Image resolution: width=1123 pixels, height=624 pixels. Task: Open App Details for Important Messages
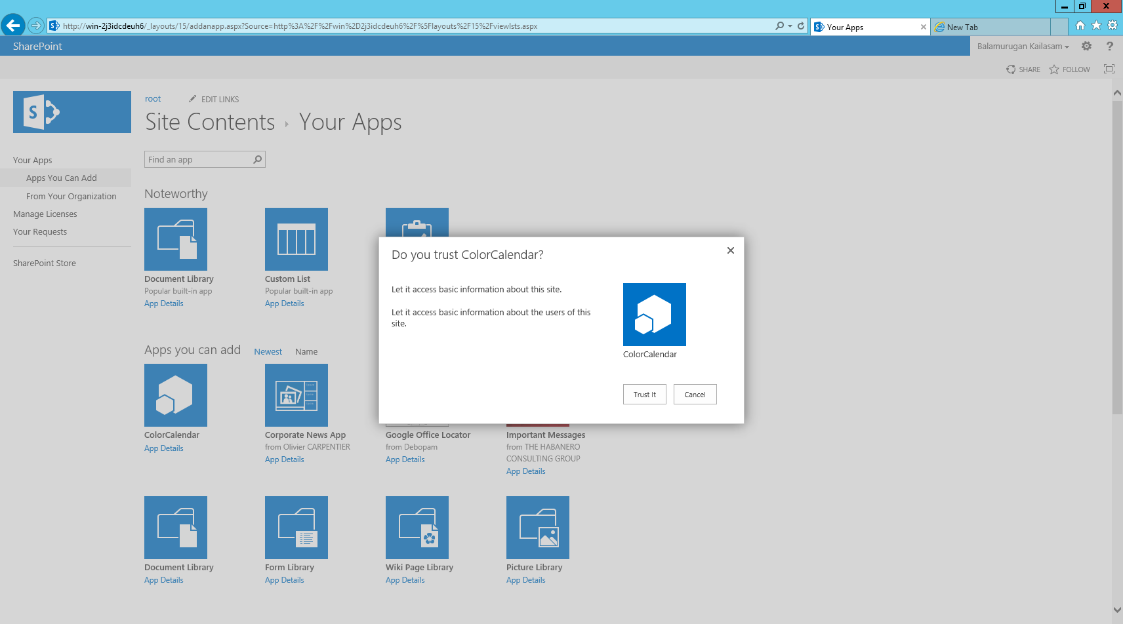pyautogui.click(x=526, y=471)
